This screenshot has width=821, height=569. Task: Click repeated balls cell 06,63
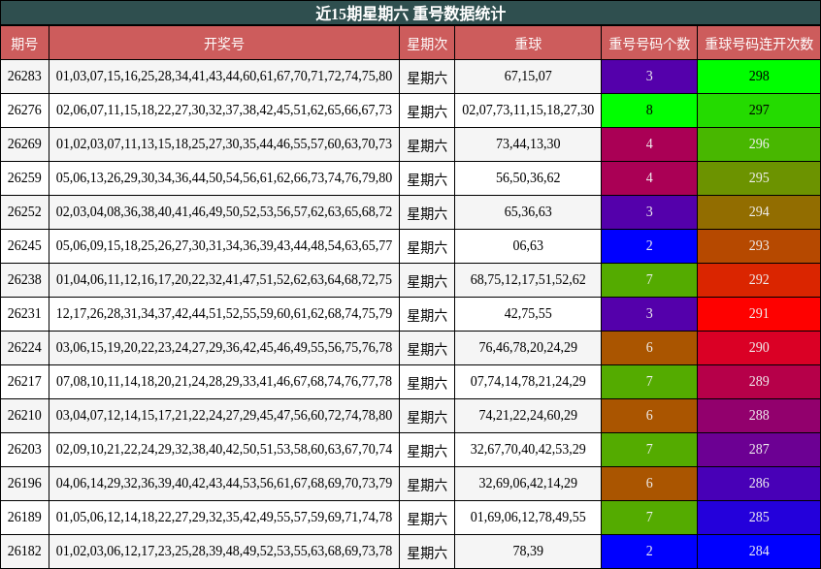528,246
